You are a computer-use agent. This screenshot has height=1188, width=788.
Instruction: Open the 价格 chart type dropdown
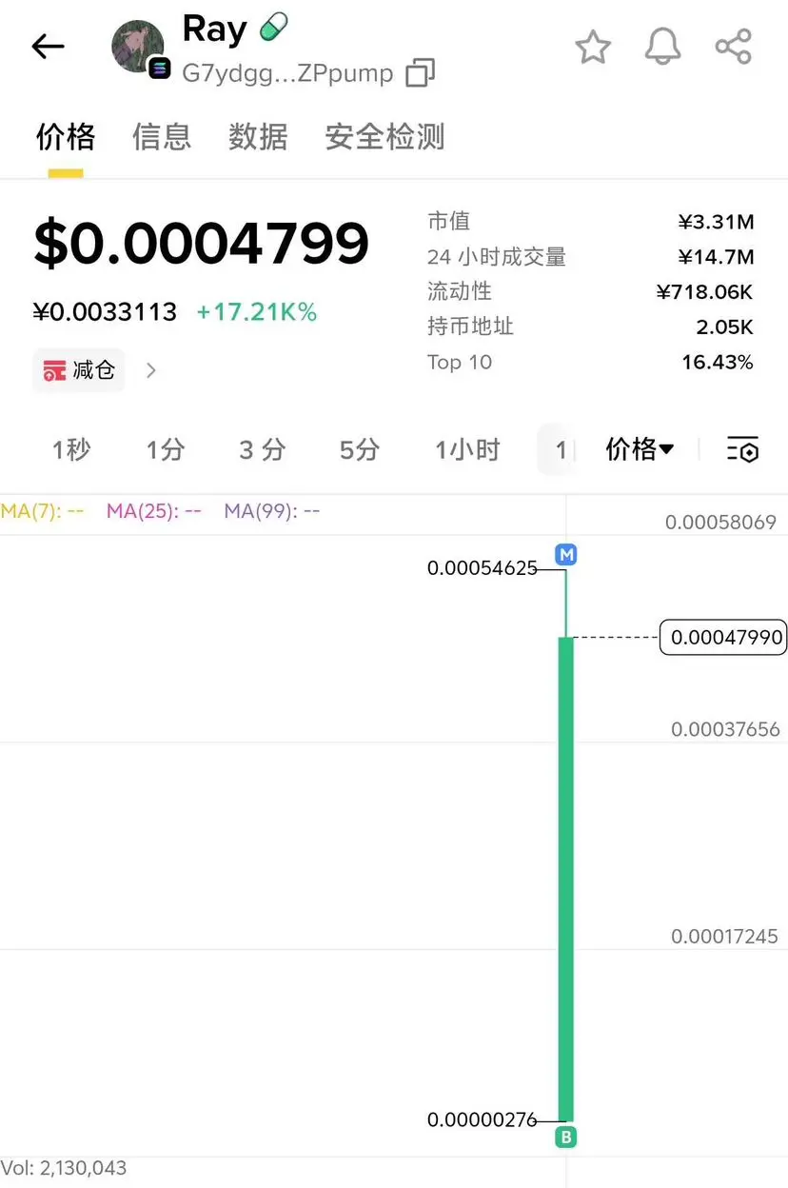point(640,449)
